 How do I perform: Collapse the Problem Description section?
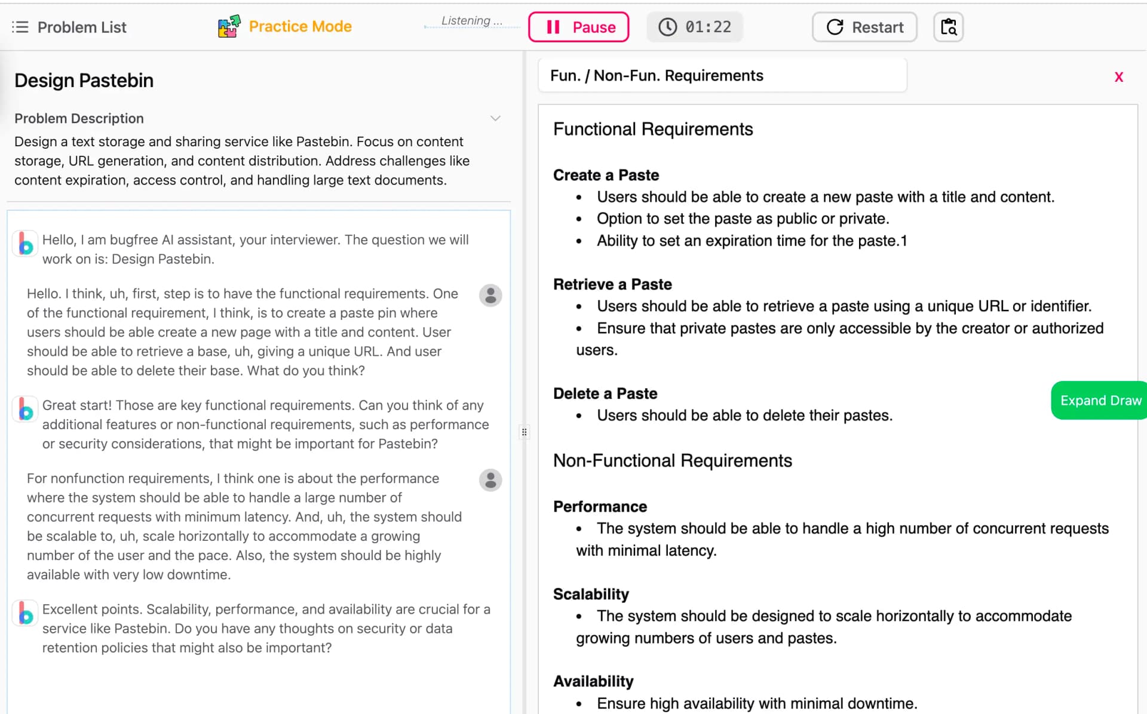495,118
